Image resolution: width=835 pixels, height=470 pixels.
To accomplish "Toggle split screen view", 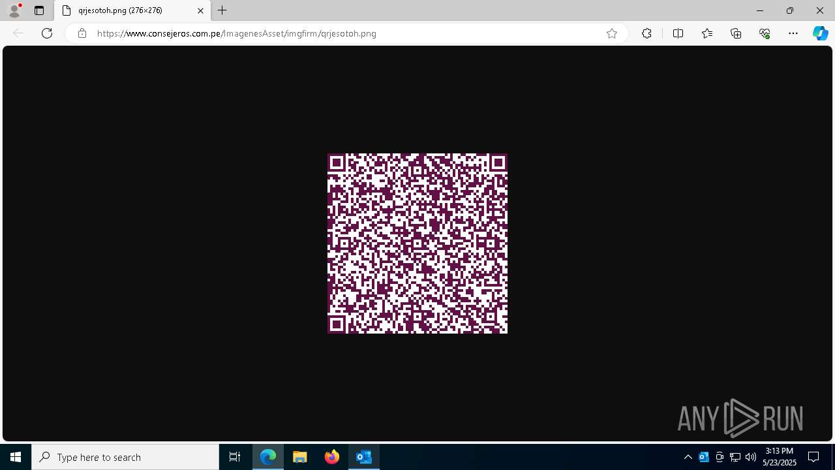I will [x=678, y=33].
